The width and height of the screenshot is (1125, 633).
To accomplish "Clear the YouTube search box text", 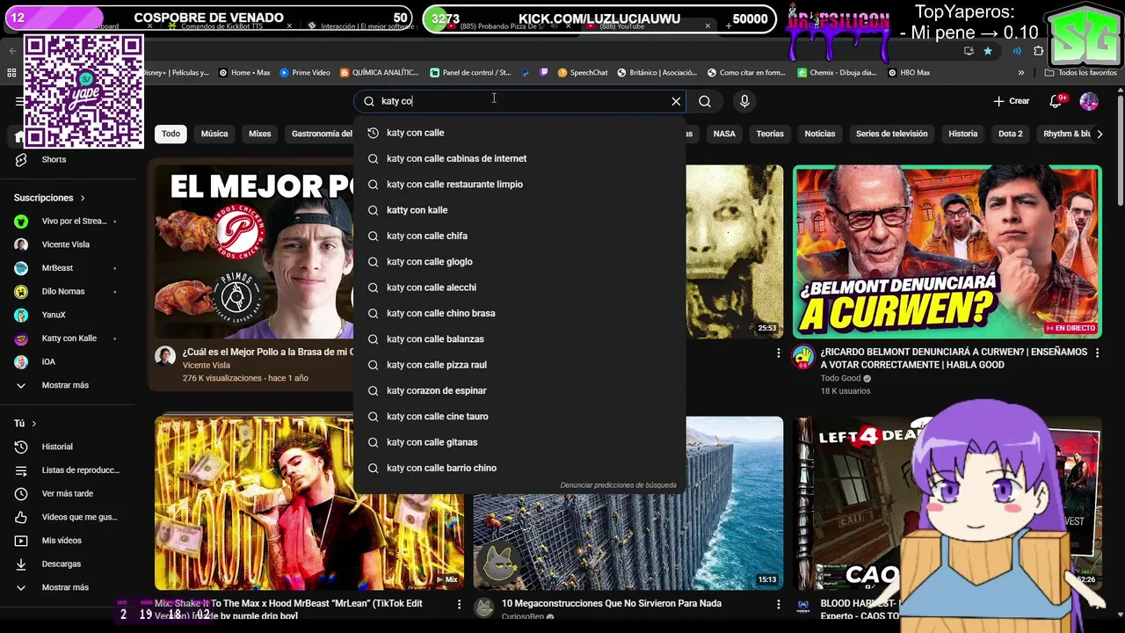I will click(x=676, y=101).
